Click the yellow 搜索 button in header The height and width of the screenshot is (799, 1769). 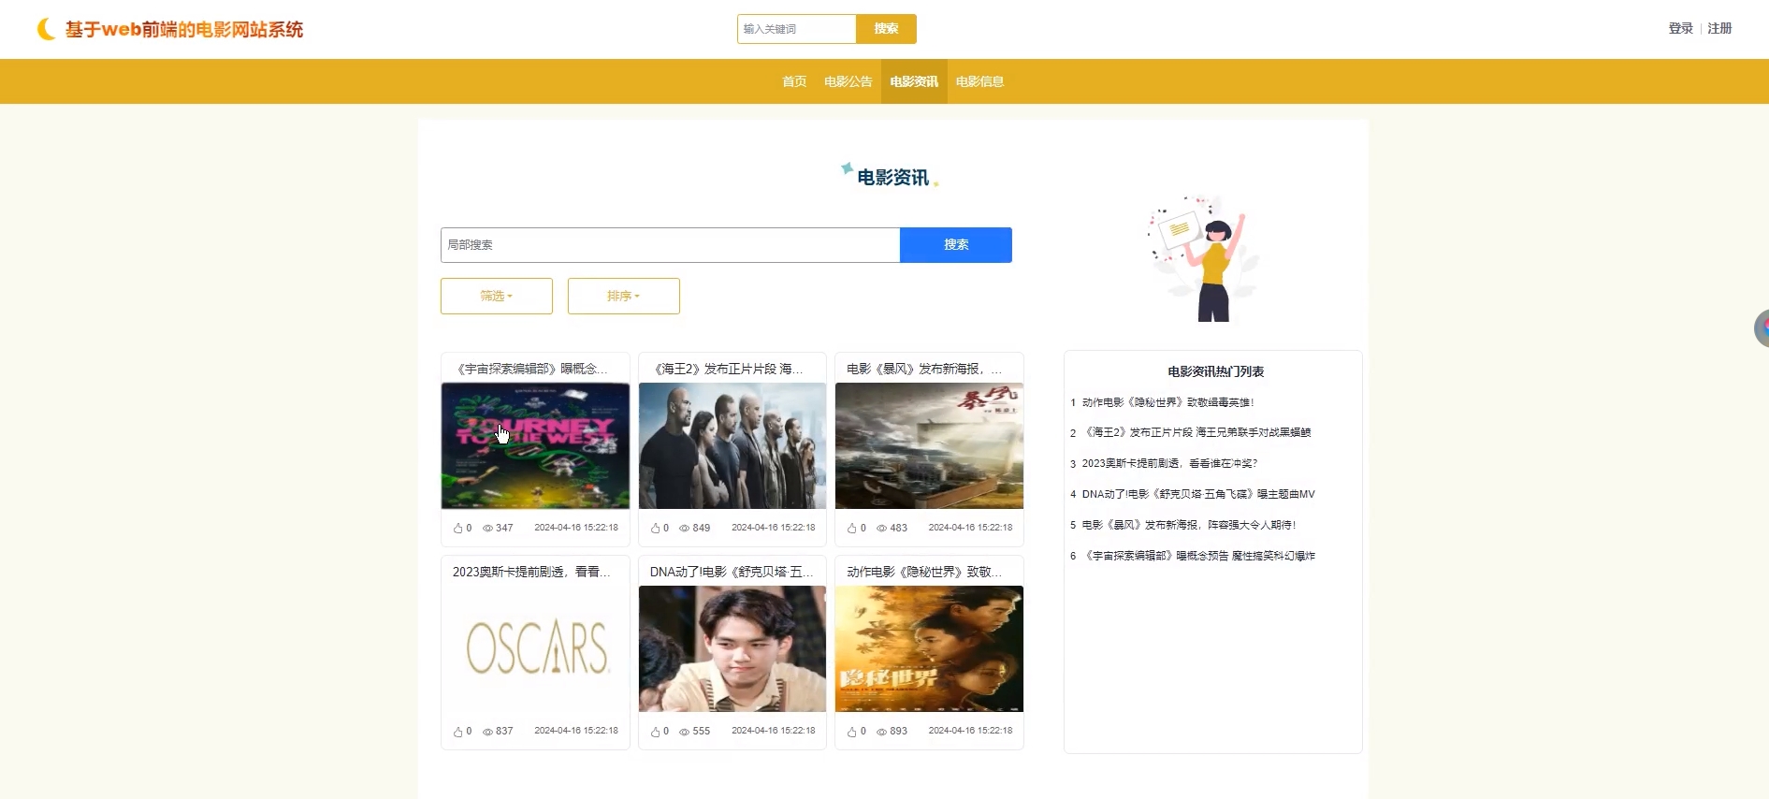[886, 29]
